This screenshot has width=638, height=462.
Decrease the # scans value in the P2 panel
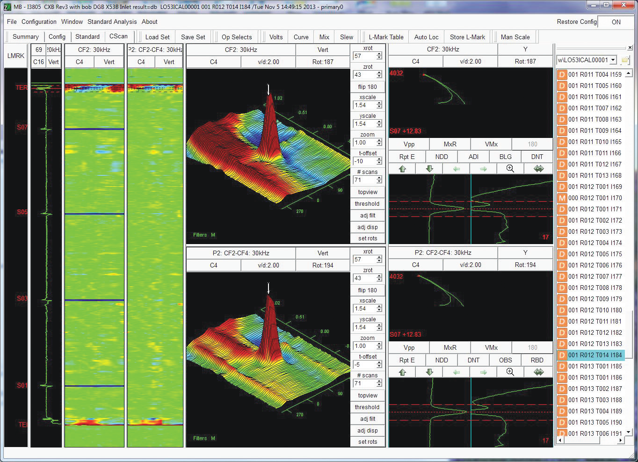[x=379, y=386]
